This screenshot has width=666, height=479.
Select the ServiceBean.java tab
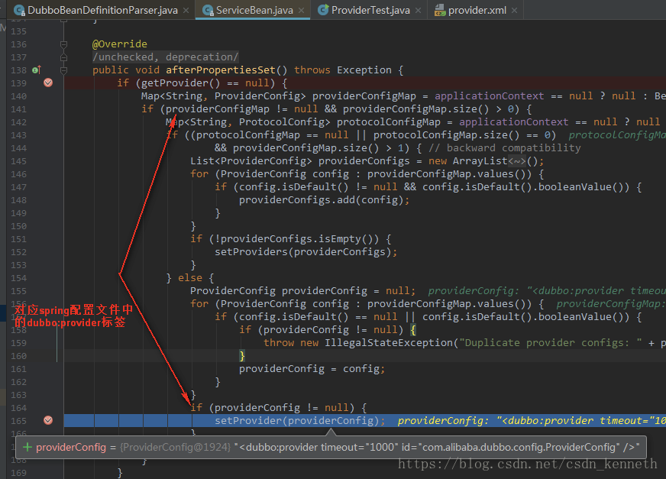tap(254, 10)
